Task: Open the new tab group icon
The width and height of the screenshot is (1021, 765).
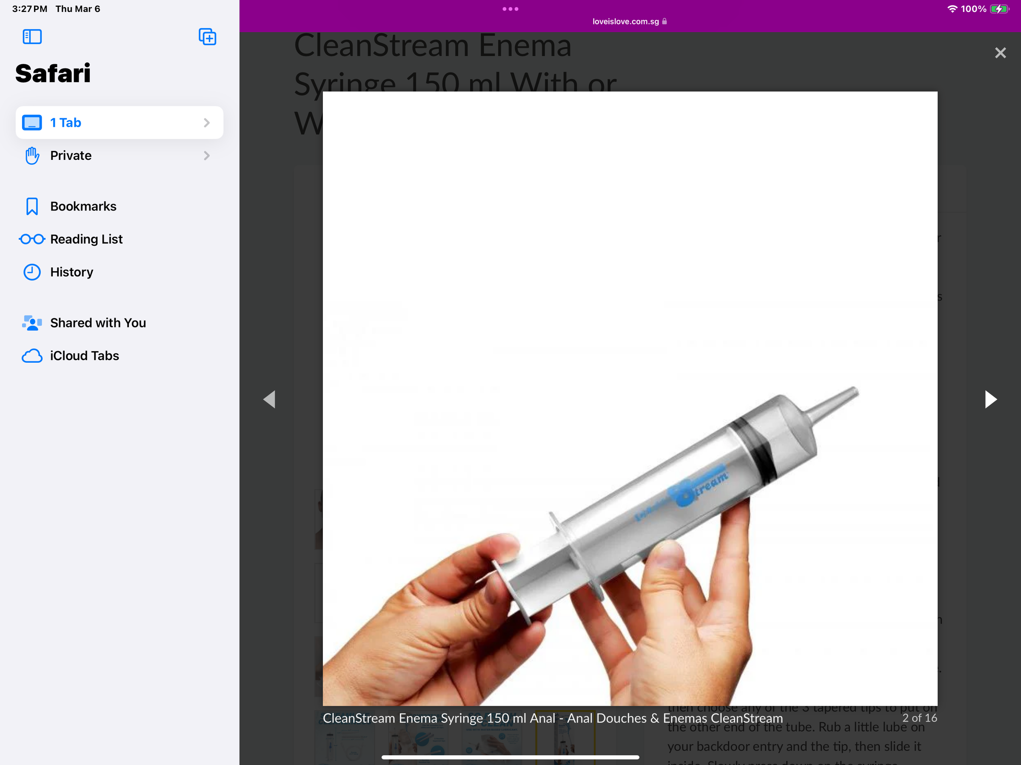Action: [x=207, y=37]
